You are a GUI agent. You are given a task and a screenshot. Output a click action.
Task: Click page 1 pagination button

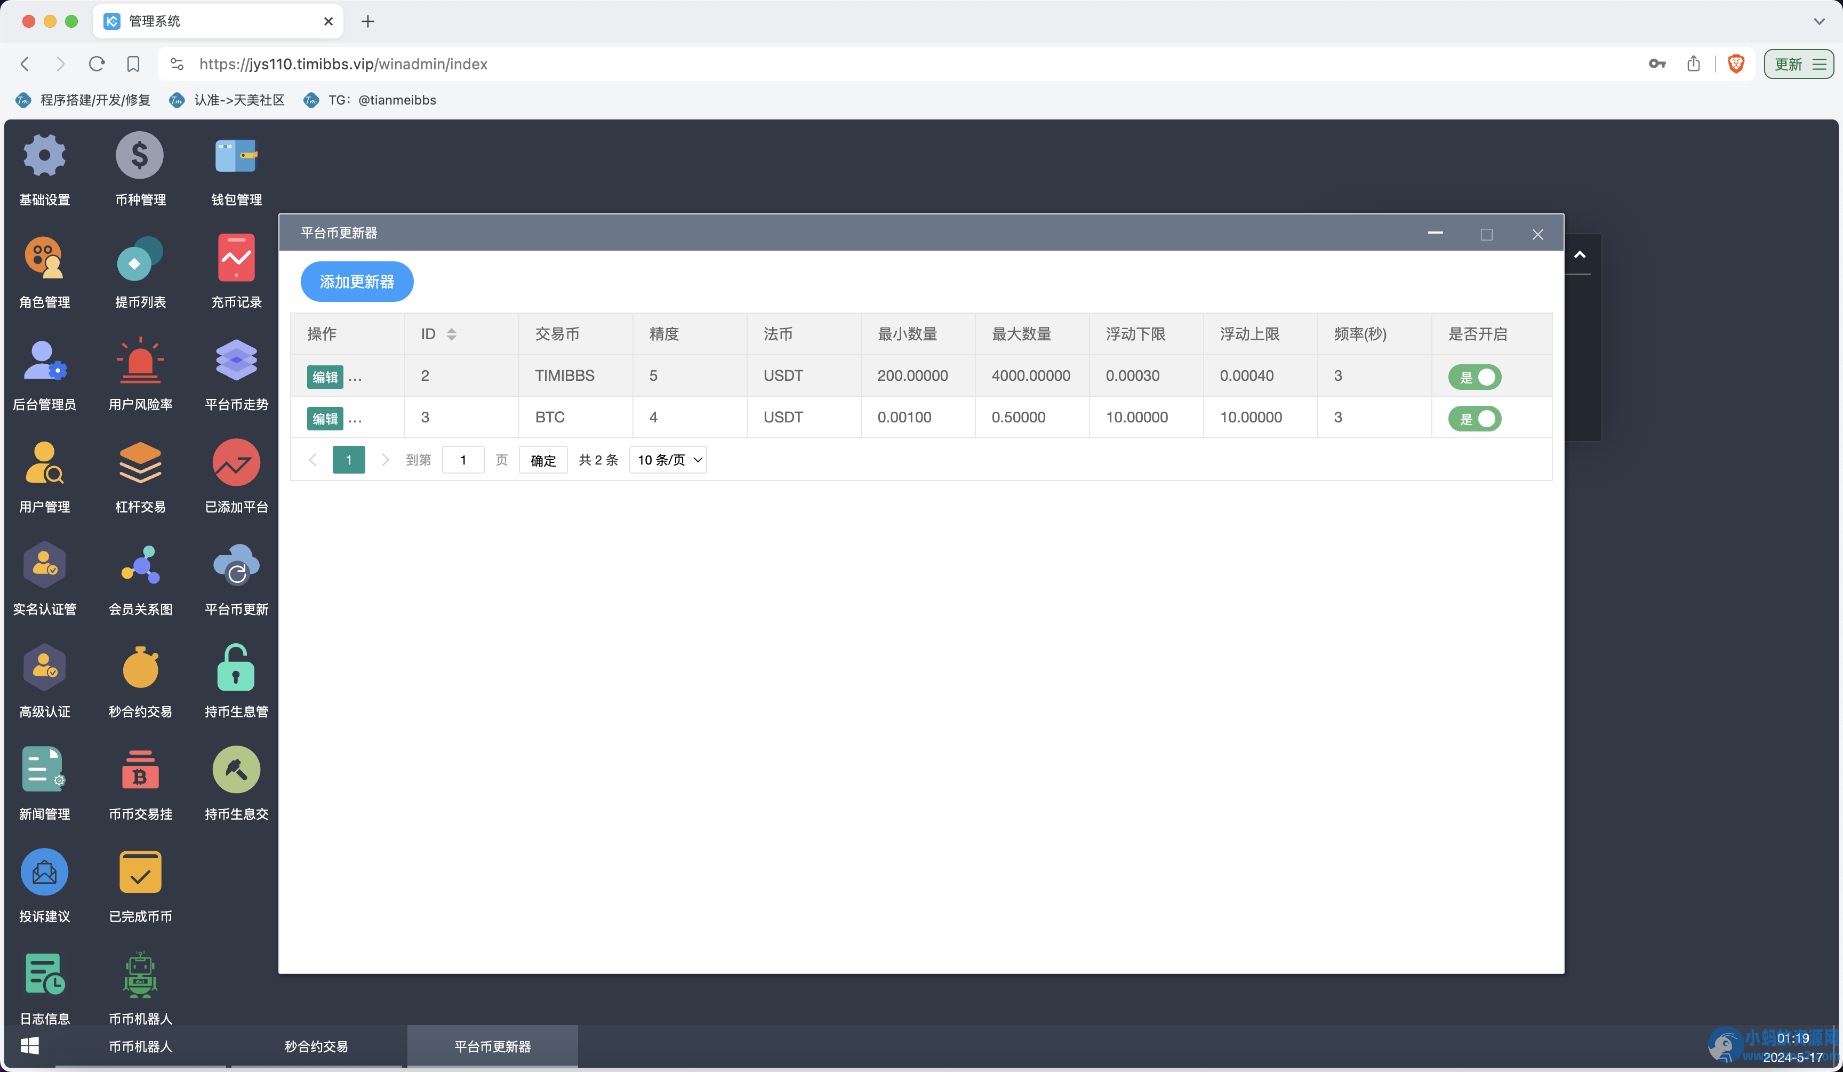point(349,460)
